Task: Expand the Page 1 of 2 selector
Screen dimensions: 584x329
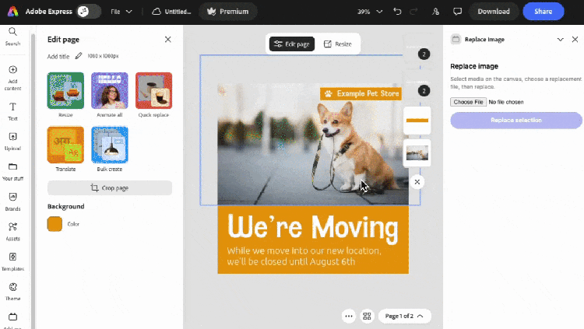Action: pos(405,316)
